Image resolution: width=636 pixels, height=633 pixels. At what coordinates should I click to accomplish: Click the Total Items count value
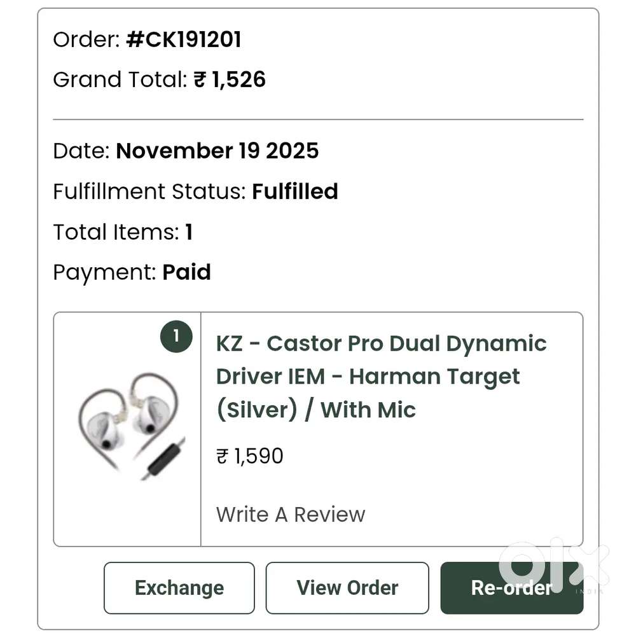[x=189, y=232]
